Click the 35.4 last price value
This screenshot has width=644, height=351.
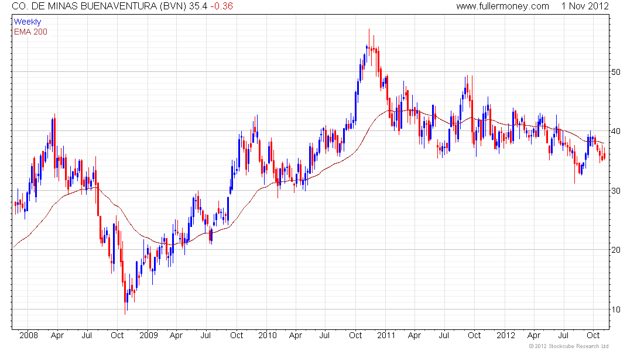[x=192, y=6]
